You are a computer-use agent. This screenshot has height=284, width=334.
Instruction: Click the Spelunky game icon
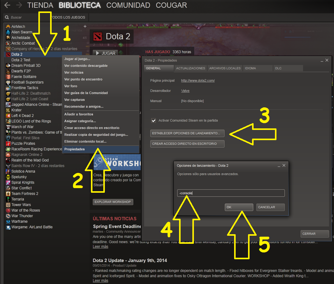pos(8,177)
